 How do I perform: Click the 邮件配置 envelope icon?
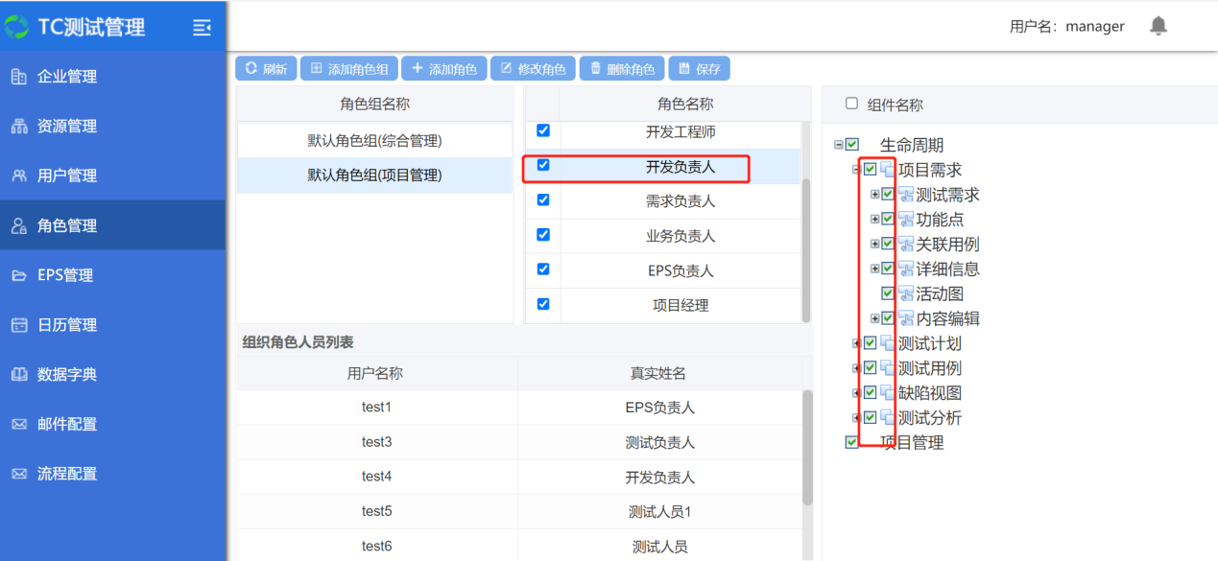tap(19, 425)
